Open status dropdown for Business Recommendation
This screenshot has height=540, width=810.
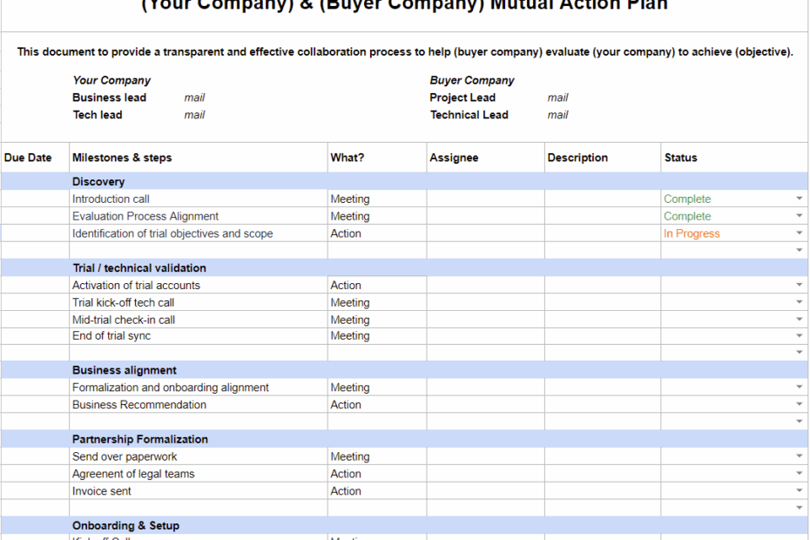799,404
